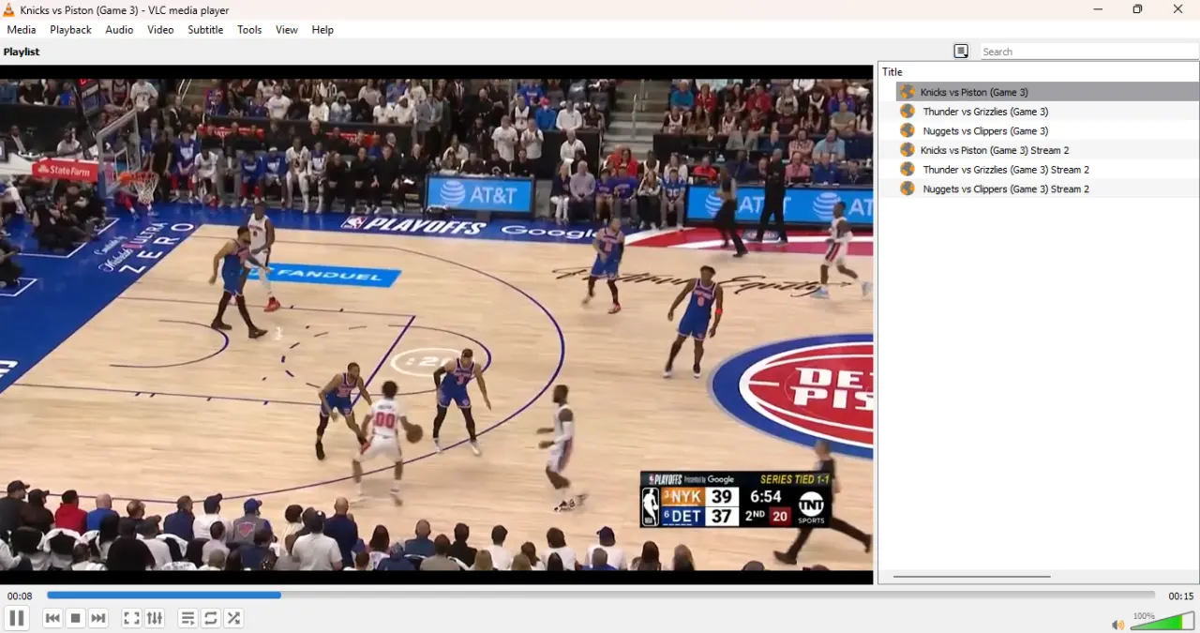The width and height of the screenshot is (1200, 633).
Task: Stop playback with the stop button
Action: pos(76,618)
